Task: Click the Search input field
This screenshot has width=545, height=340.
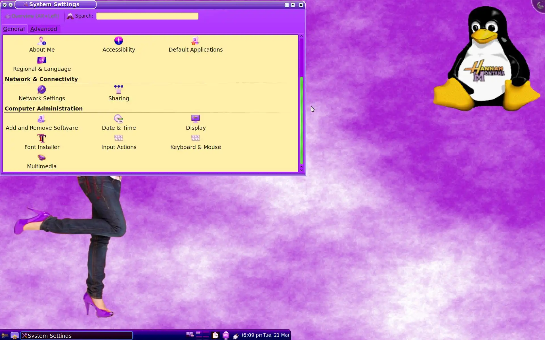Action: (x=147, y=16)
